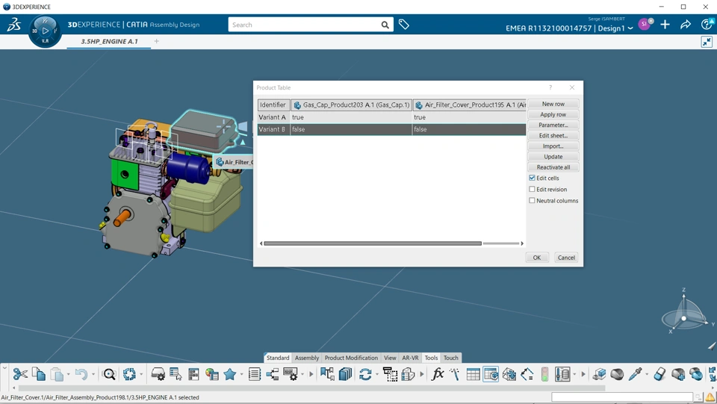717x404 pixels.
Task: Click the list with cursor selection icon
Action: [x=176, y=374]
